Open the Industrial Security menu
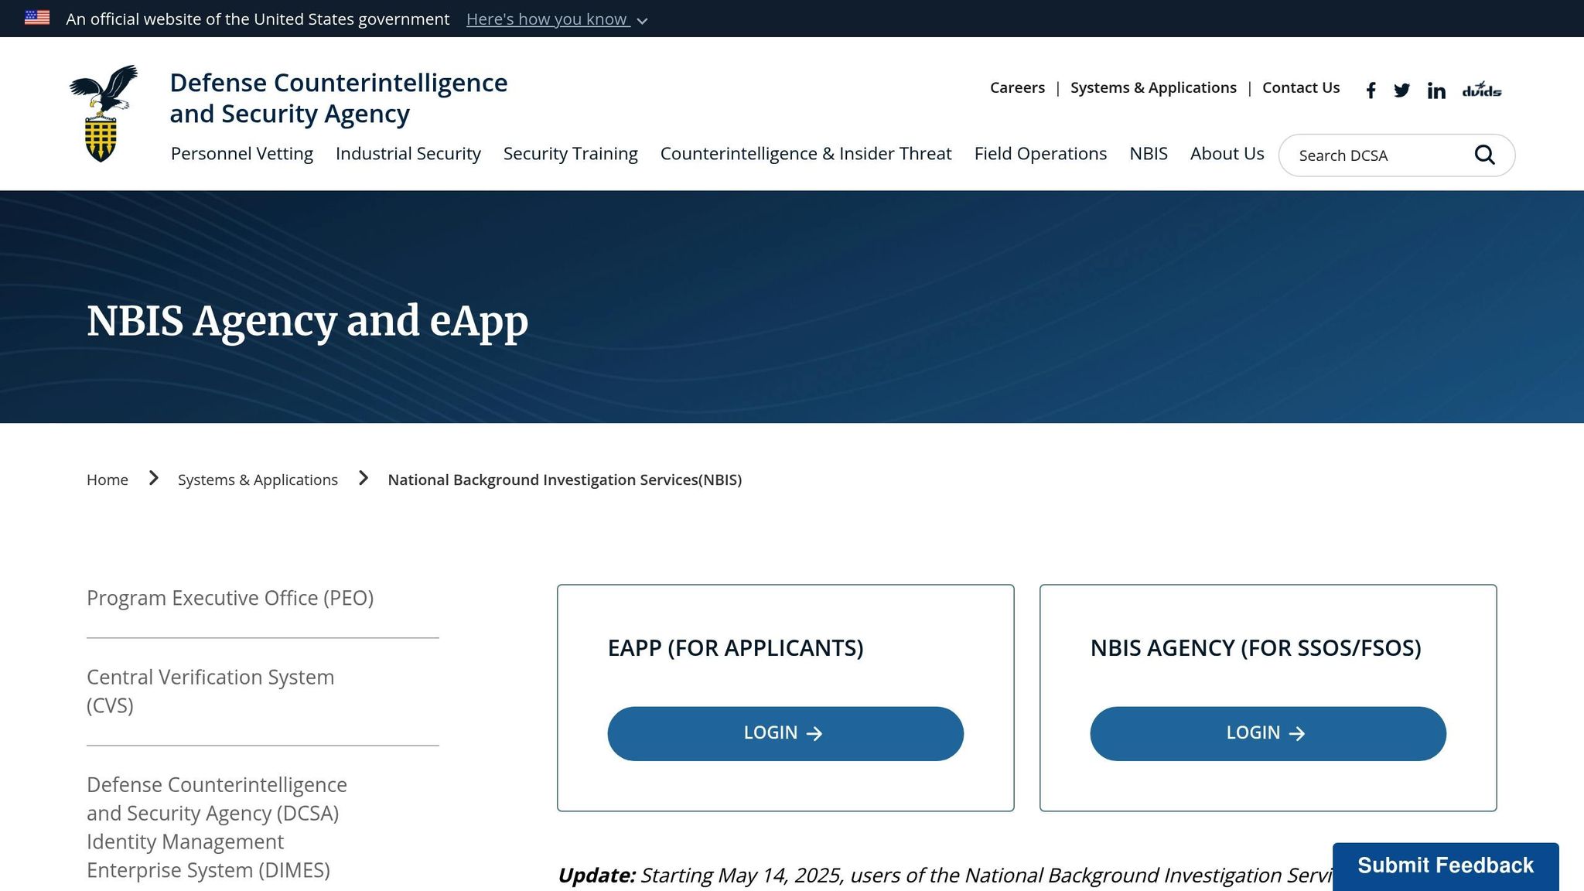1584x891 pixels. pyautogui.click(x=408, y=154)
